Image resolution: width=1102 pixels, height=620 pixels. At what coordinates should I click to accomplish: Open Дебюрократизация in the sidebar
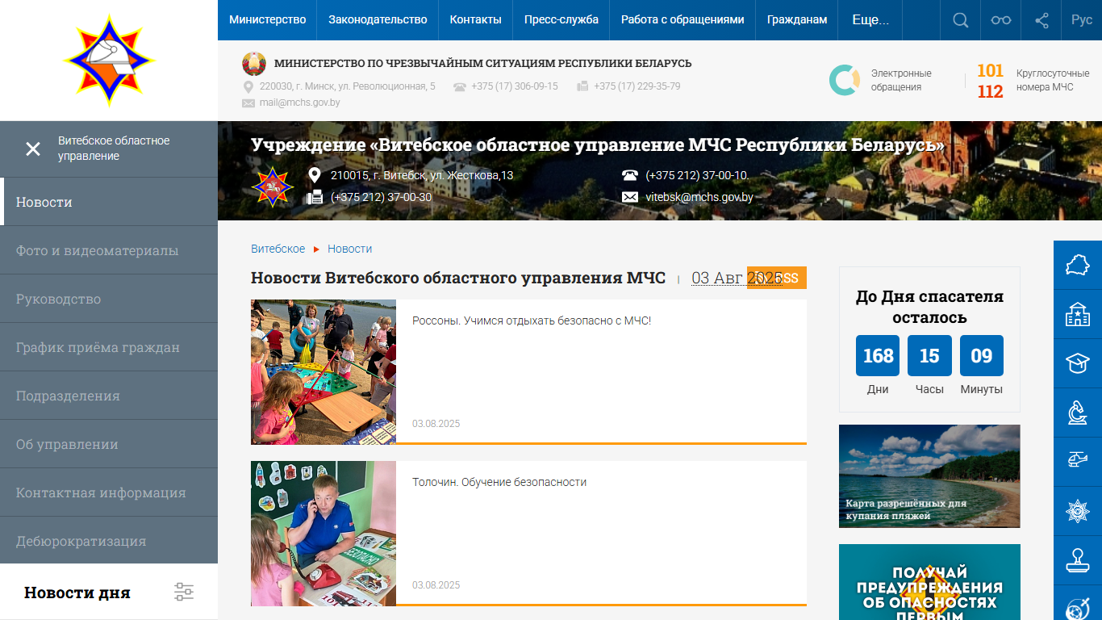coord(109,541)
